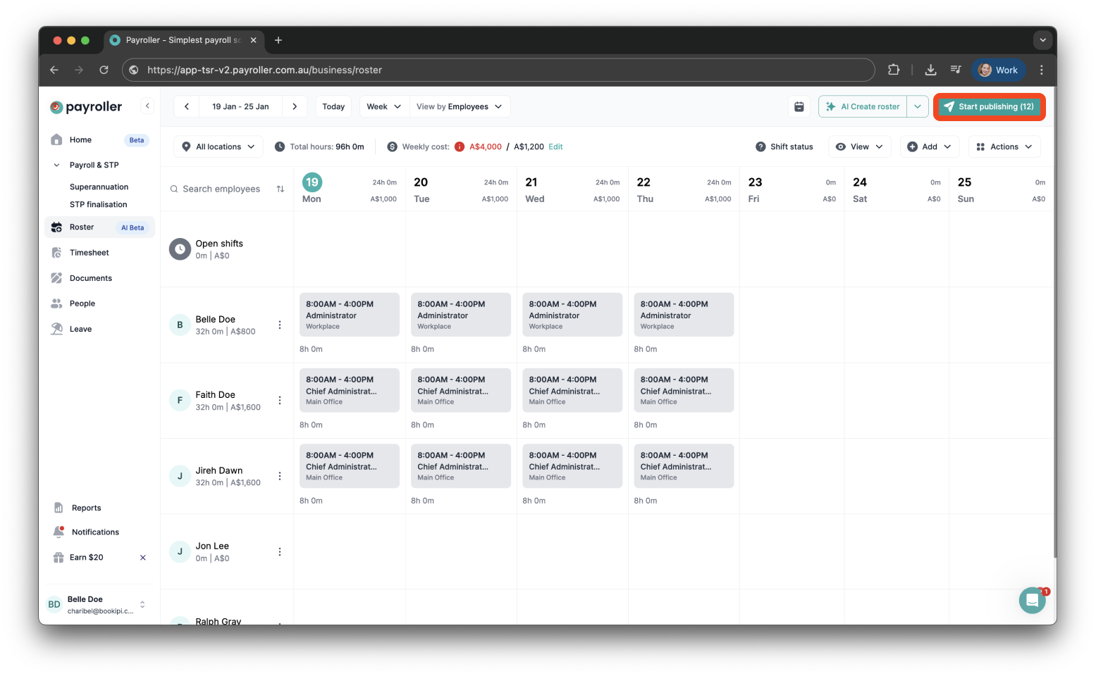
Task: Open the Intercom chat bubble
Action: coord(1032,600)
